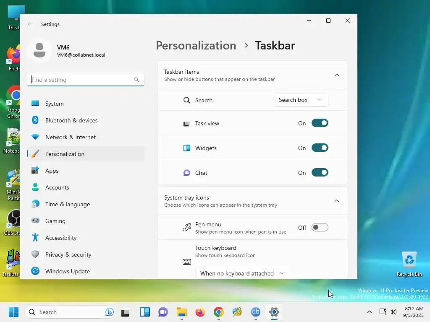Screen dimensions: 430x322
Task: Open Accounts settings
Action: coord(86,187)
